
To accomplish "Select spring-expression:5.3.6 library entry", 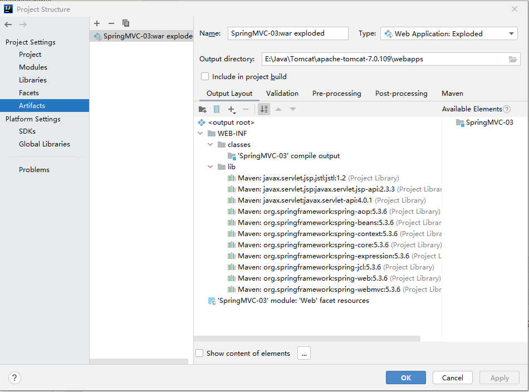I will pos(334,256).
